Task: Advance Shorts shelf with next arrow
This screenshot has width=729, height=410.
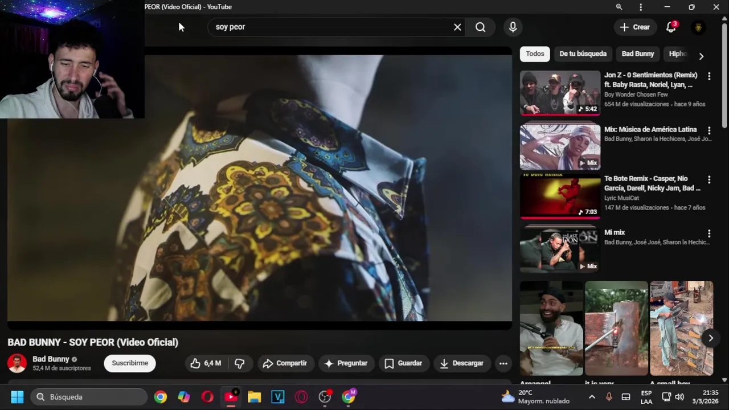Action: pyautogui.click(x=711, y=338)
